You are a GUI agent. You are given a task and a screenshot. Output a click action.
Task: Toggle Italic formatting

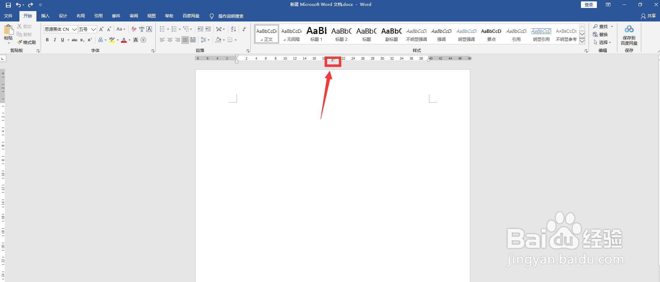(55, 40)
